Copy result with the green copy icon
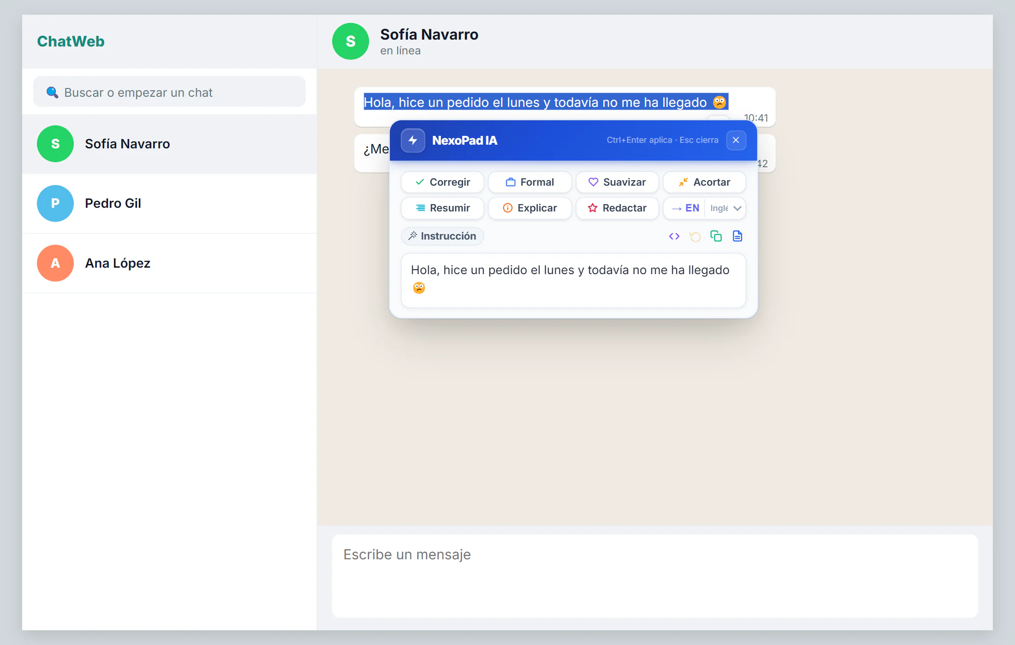 [x=716, y=236]
